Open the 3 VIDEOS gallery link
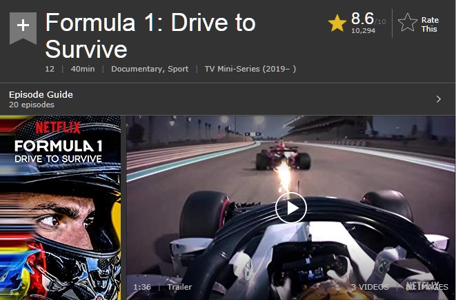The image size is (456, 300). (370, 287)
